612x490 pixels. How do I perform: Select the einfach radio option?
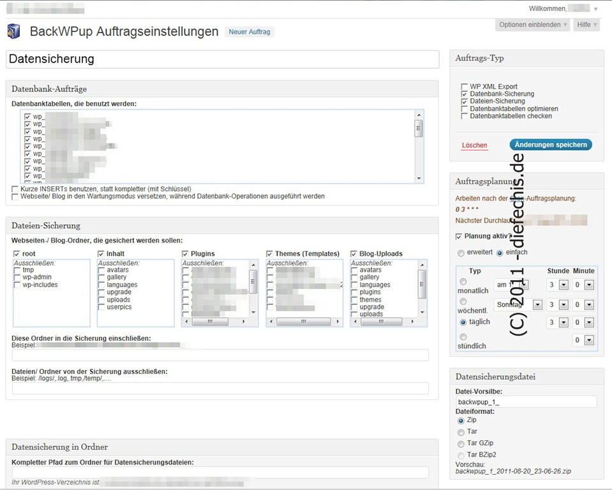[x=500, y=253]
